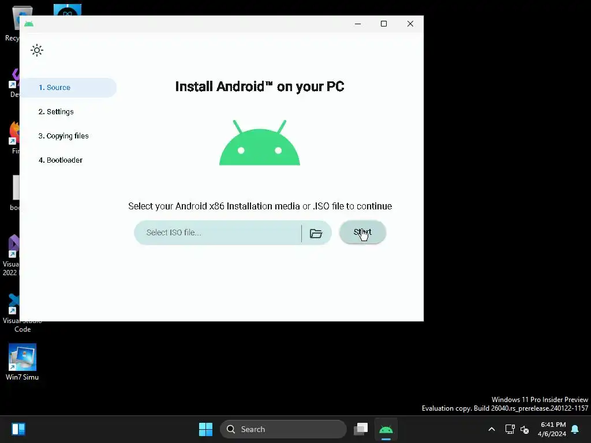This screenshot has height=443, width=591.
Task: Open the folder browse icon for ISO
Action: (x=316, y=233)
